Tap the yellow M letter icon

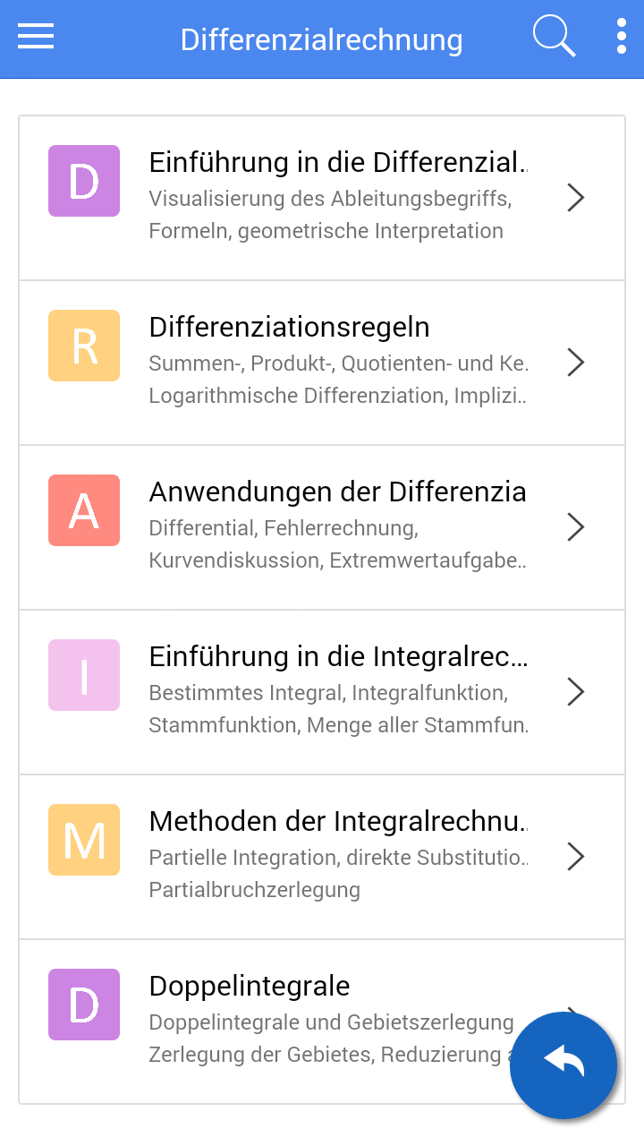(x=84, y=840)
